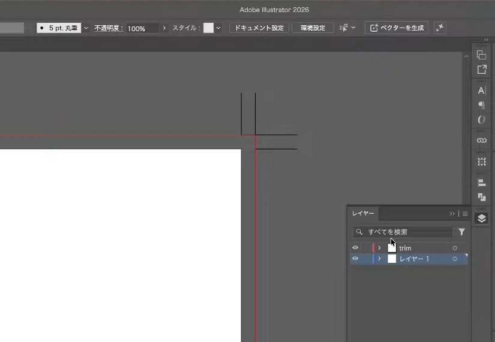Open the Paragraph panel icon
The height and width of the screenshot is (342, 495).
point(481,105)
